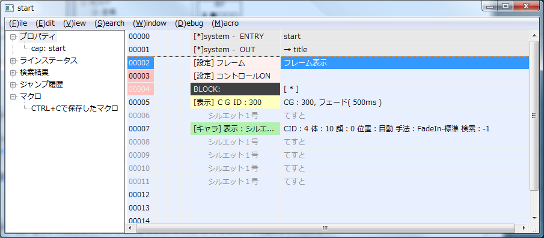This screenshot has width=544, height=238.
Task: Select the [設定] フレーム command cell
Action: pos(235,63)
